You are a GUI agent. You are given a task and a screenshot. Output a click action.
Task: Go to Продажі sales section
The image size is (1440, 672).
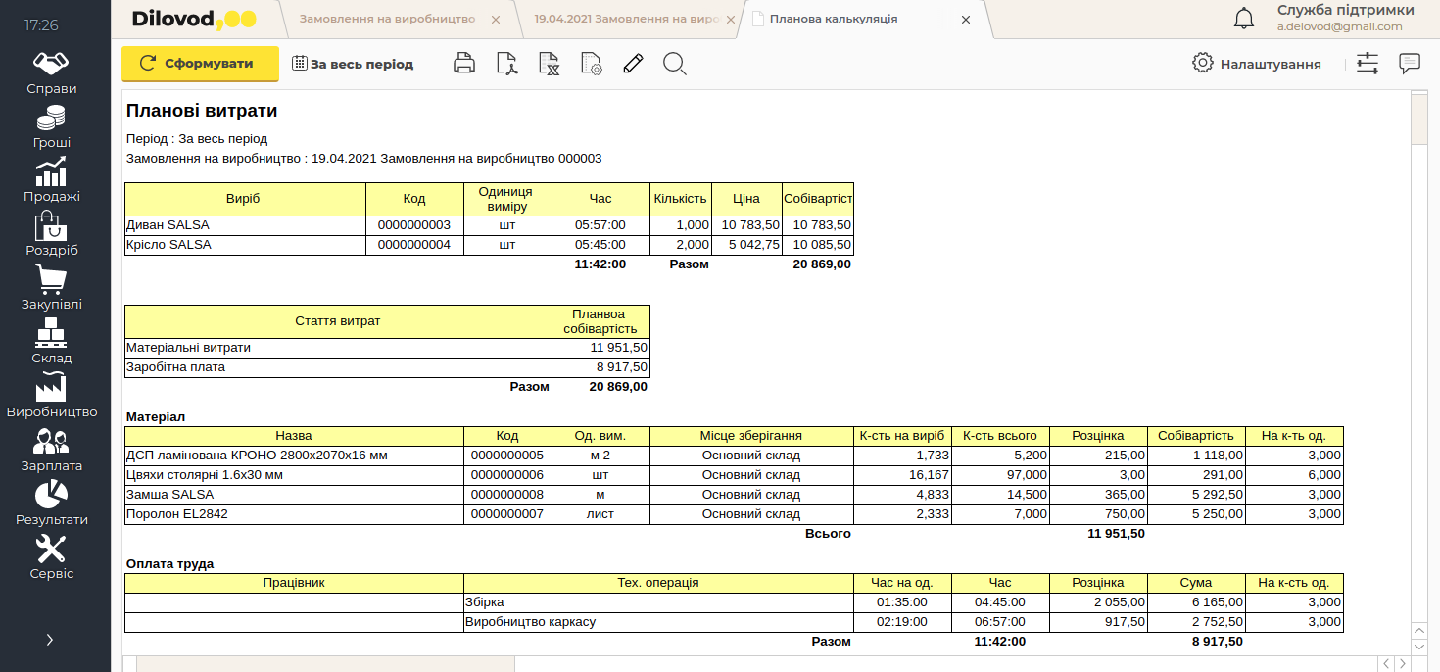click(51, 180)
